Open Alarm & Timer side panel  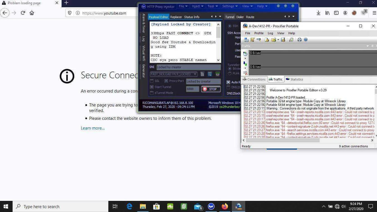(x=143, y=23)
